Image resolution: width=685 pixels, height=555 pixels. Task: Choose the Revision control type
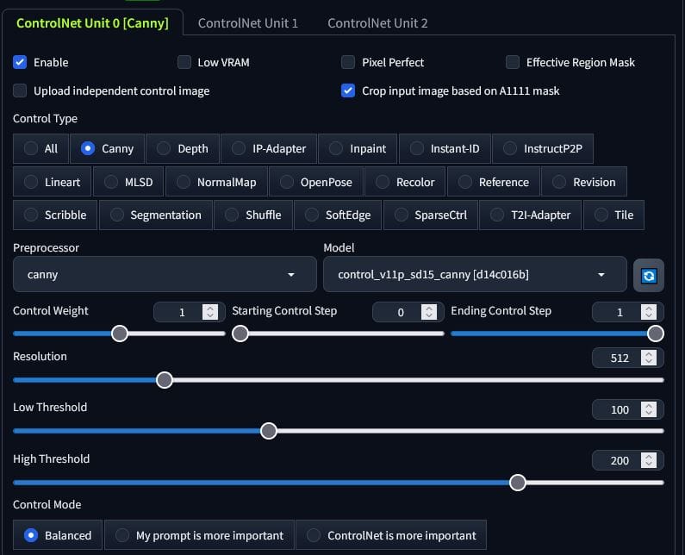tap(584, 182)
